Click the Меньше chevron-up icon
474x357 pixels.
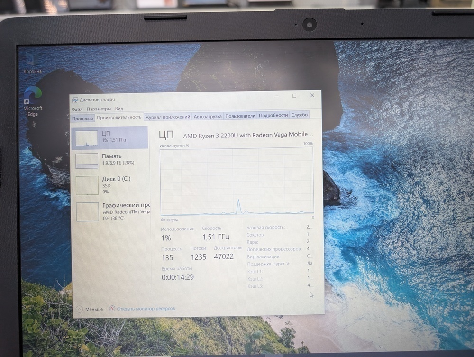pyautogui.click(x=80, y=309)
